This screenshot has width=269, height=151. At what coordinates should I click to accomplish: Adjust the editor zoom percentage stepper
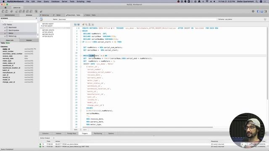(x=80, y=130)
